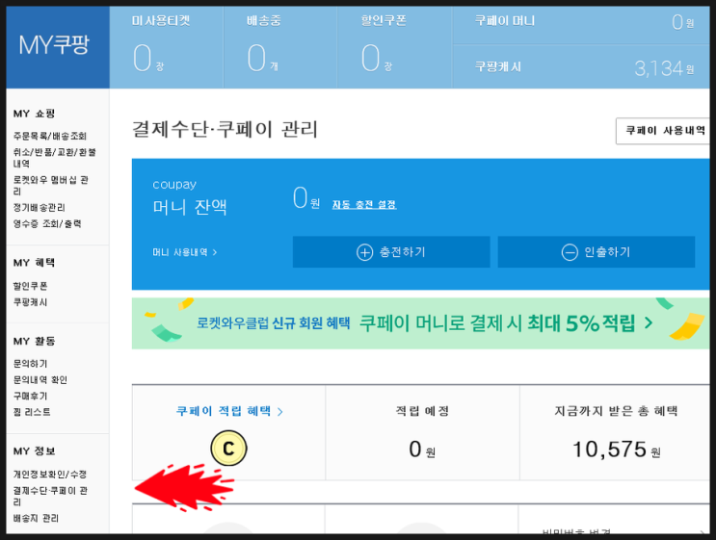Open 정기배송관리 menu item
Screen dimensions: 716x540
click(x=39, y=208)
